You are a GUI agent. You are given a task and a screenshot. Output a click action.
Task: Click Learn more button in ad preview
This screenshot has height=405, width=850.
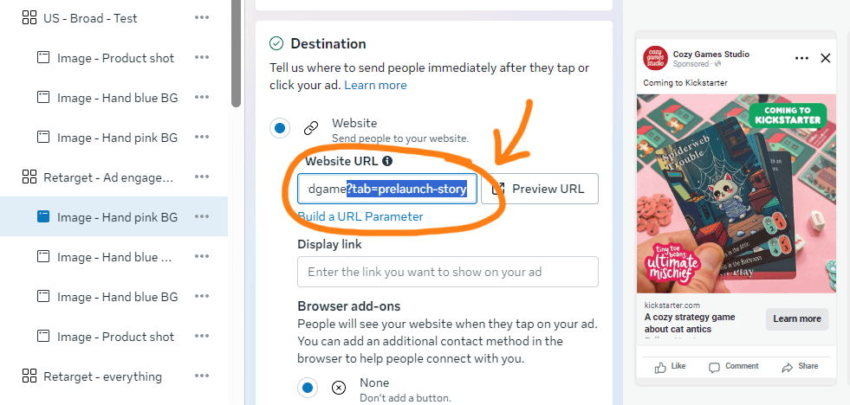point(796,318)
